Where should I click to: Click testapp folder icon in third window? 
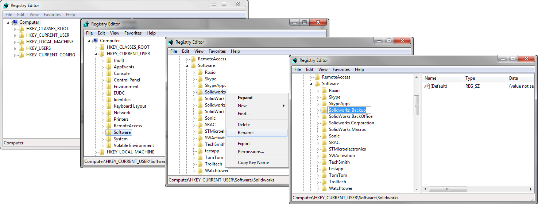[x=200, y=151]
